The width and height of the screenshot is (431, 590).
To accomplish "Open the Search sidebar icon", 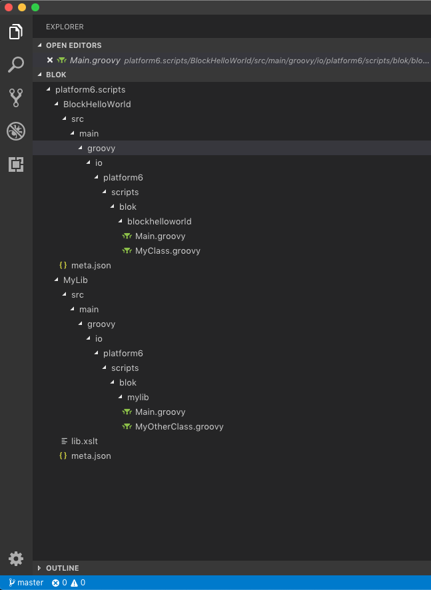I will 15,64.
